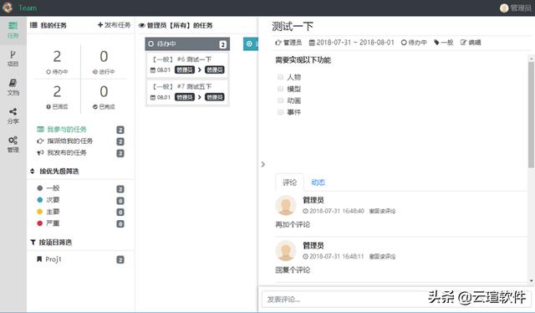Delete the comment posted at 16:48:40
535x313 pixels.
pos(382,211)
